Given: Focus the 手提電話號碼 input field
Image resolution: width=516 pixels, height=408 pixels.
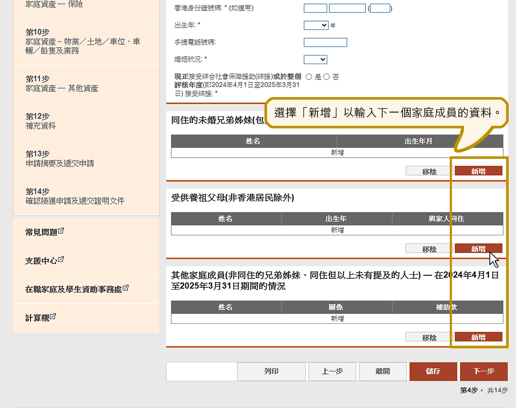Looking at the screenshot, I should (325, 42).
